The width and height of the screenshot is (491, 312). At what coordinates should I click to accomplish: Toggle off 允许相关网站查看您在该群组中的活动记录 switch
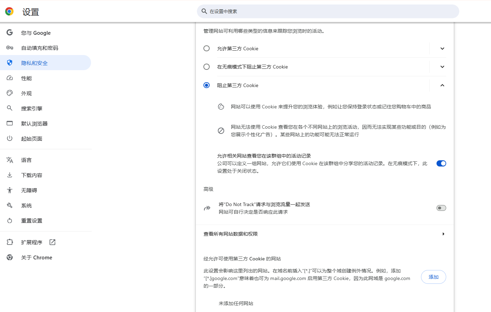coord(441,163)
